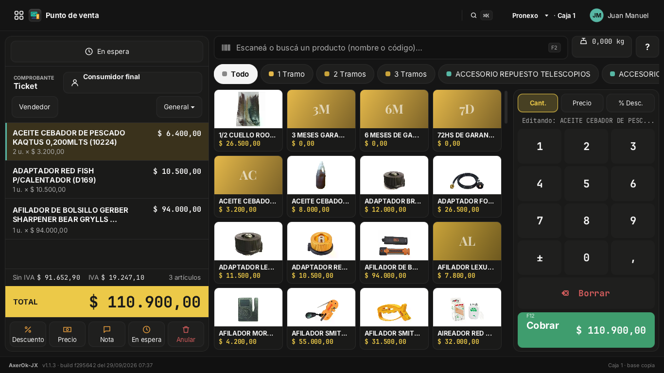Screen dimensions: 664x373
Task: Filter by the 1 Tramo category
Action: 287,74
